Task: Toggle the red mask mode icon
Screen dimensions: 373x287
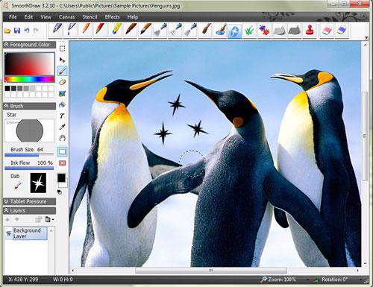Action: coord(62,163)
